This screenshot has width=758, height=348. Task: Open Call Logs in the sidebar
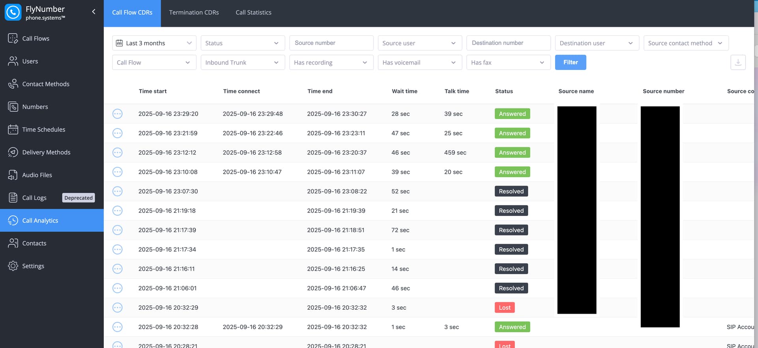point(34,198)
